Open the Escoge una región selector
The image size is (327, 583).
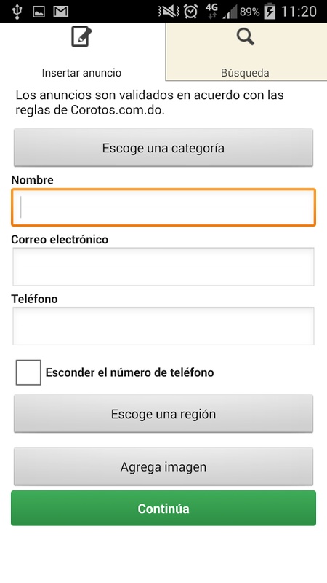click(163, 414)
